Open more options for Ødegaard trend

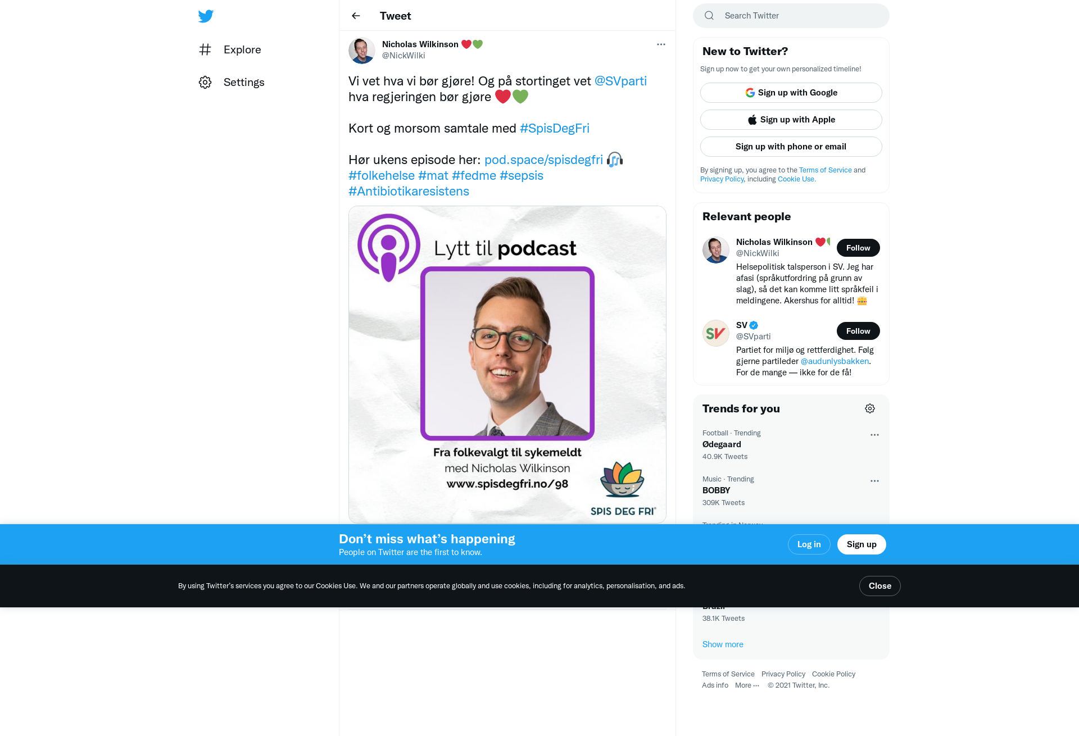(x=874, y=435)
